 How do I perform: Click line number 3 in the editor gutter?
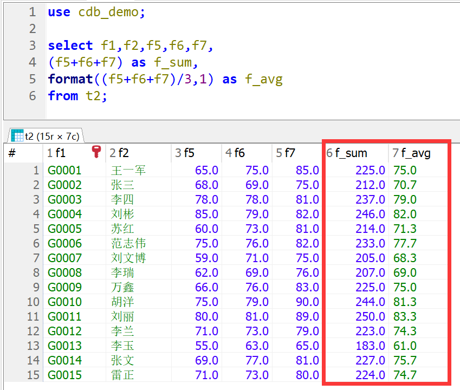(33, 45)
